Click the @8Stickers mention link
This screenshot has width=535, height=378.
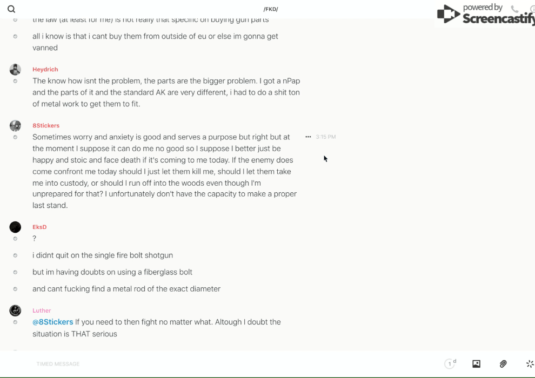point(53,322)
